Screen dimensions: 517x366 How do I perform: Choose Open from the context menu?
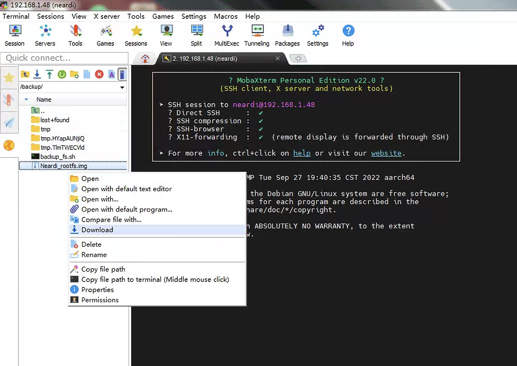click(x=157, y=179)
